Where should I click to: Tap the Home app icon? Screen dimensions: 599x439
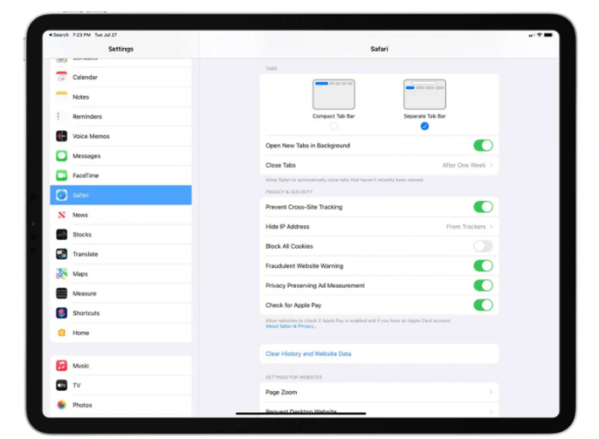pos(62,333)
